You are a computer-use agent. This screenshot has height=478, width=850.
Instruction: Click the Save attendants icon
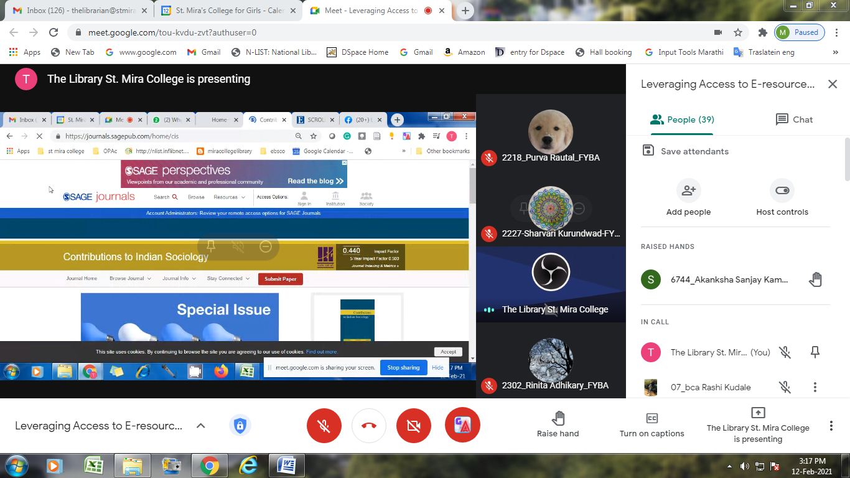648,150
